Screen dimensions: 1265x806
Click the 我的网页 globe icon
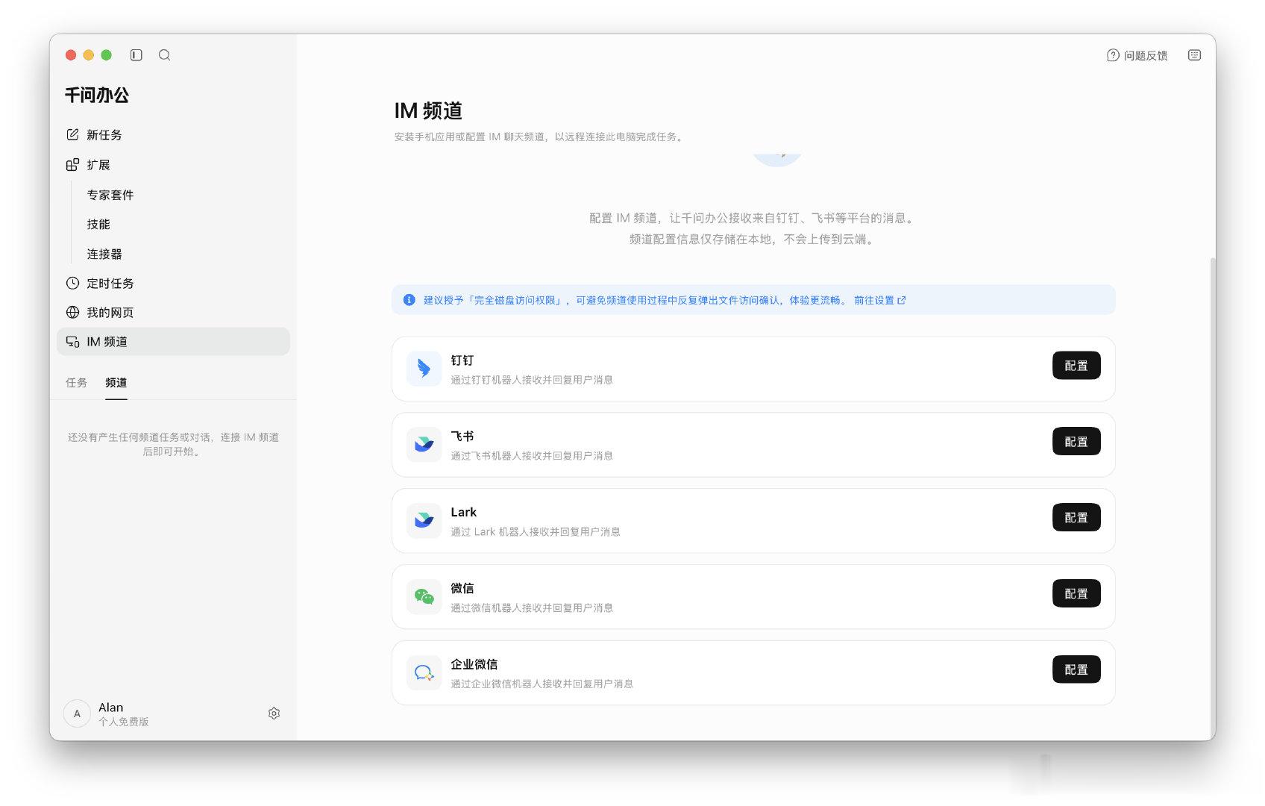[72, 313]
